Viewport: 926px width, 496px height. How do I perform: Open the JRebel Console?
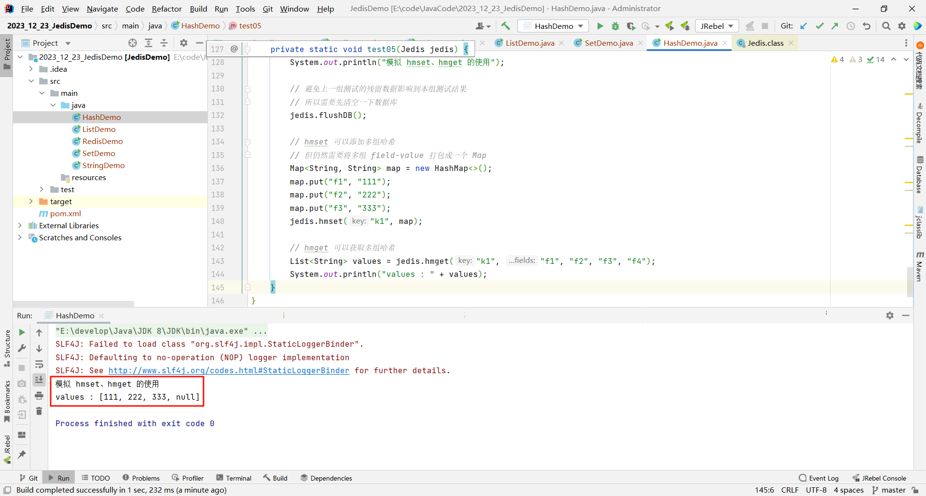879,478
